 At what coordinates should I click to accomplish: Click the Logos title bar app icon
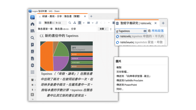coord(30,11)
